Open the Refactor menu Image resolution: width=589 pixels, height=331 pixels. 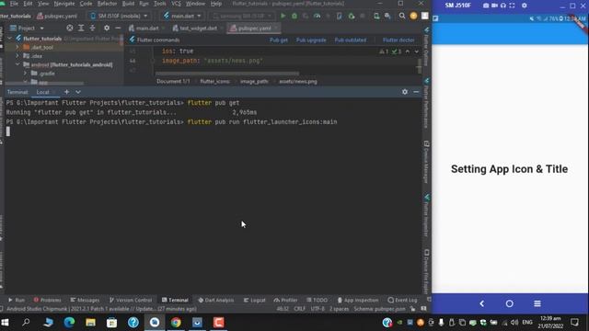pos(107,4)
